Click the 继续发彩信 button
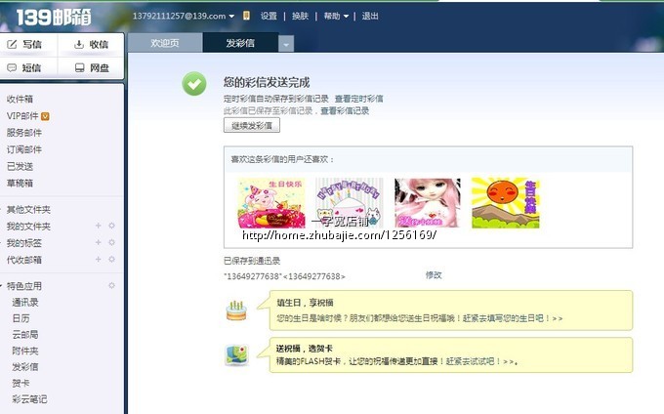 252,126
